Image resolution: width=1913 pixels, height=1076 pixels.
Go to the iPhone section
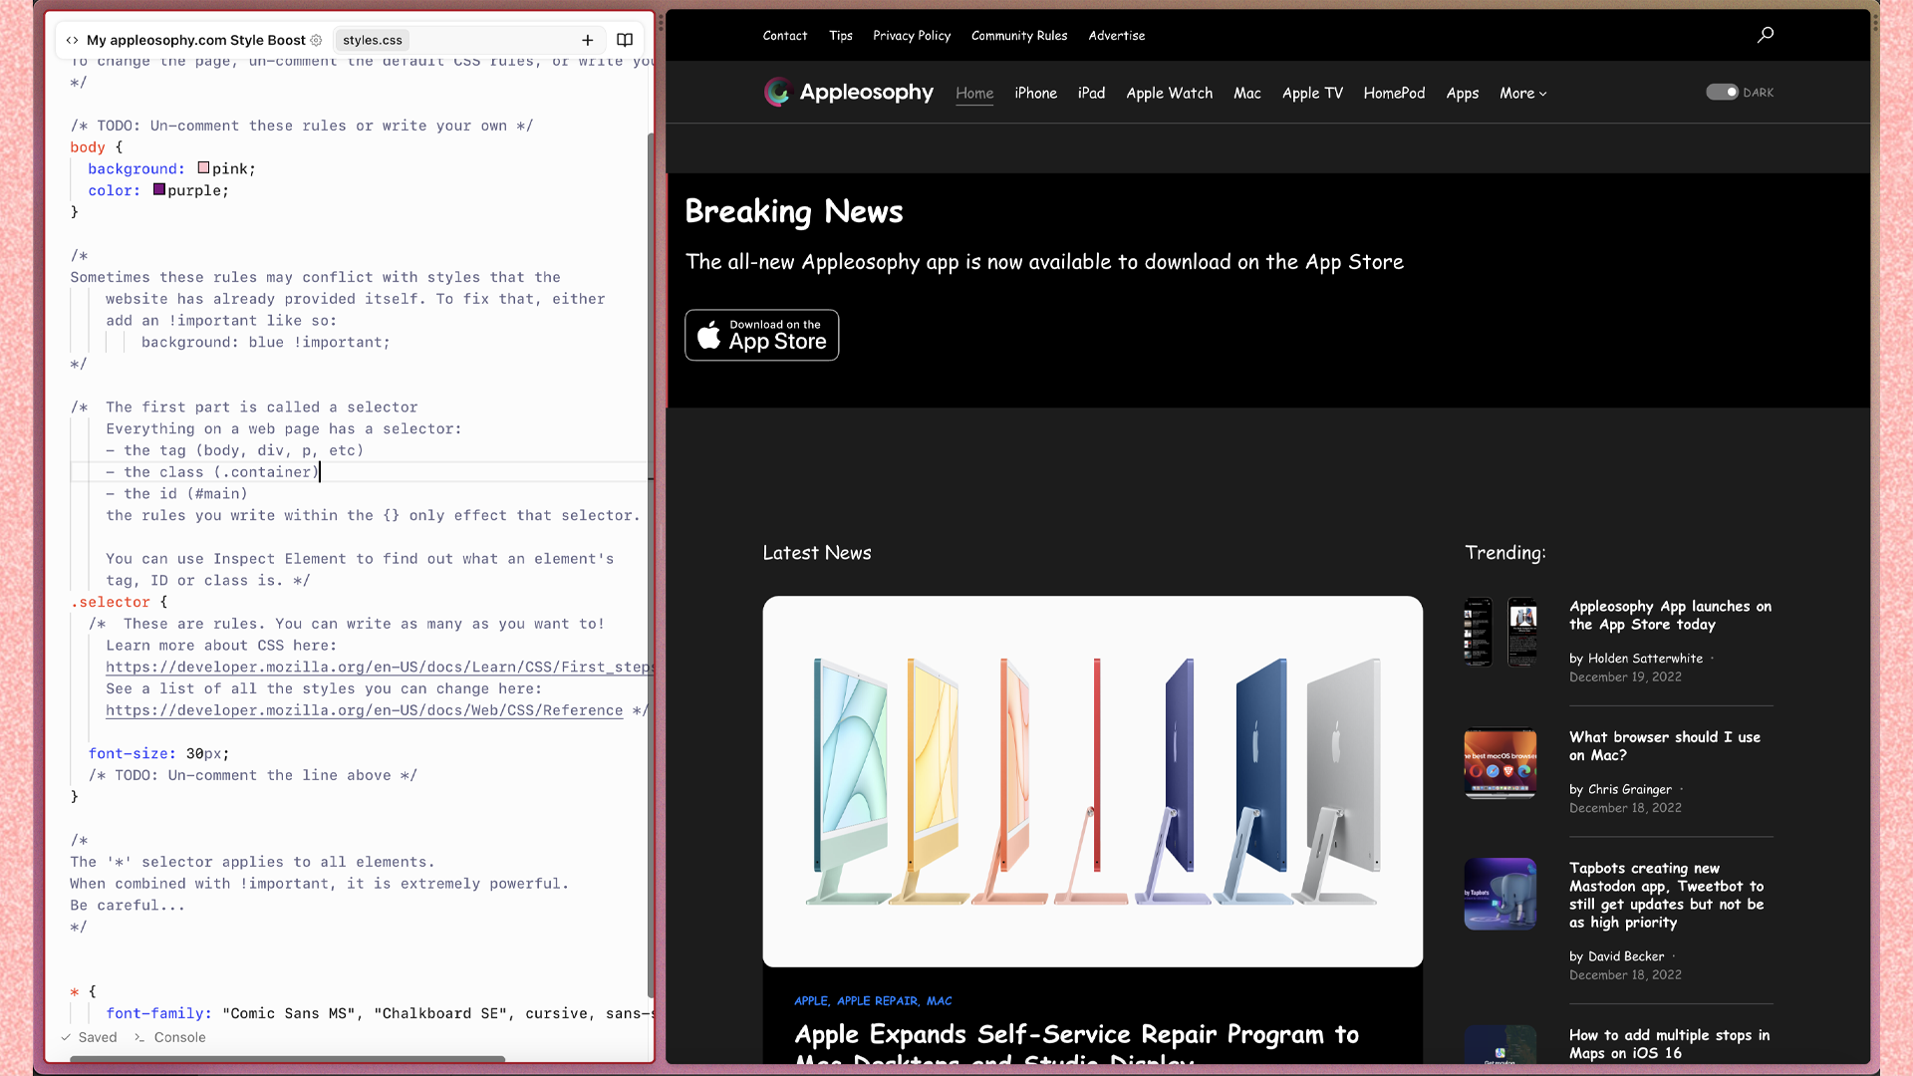1035,93
